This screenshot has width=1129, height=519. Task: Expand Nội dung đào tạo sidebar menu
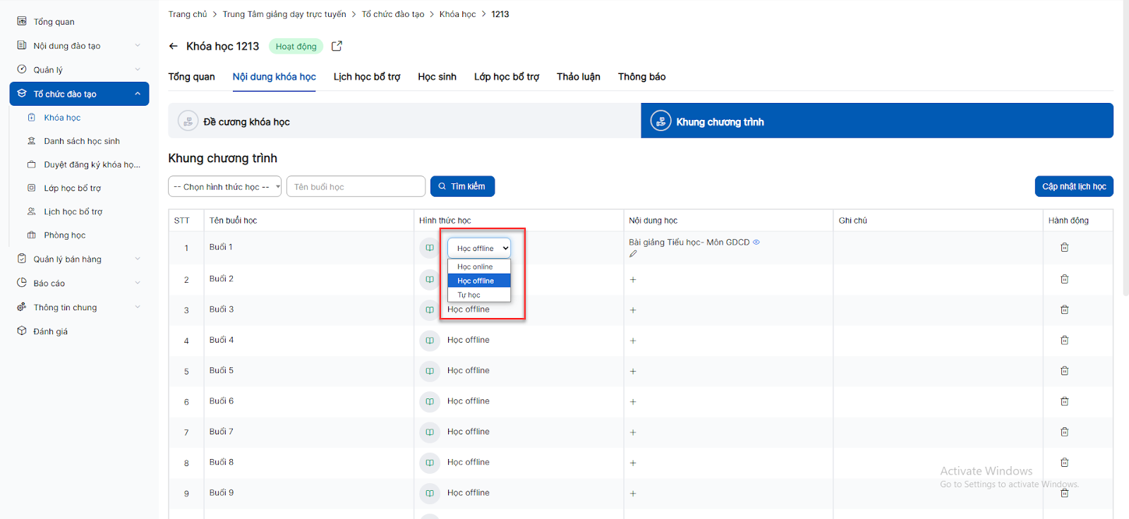[138, 45]
